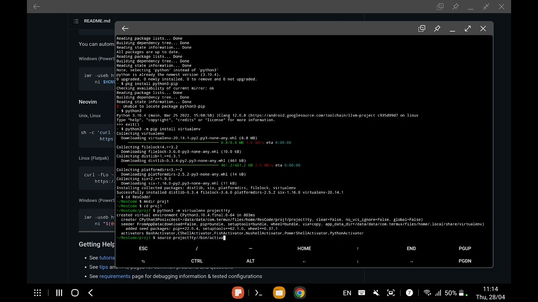Tap PGDN key on terminal extra keys
The width and height of the screenshot is (538, 302).
[x=465, y=261]
